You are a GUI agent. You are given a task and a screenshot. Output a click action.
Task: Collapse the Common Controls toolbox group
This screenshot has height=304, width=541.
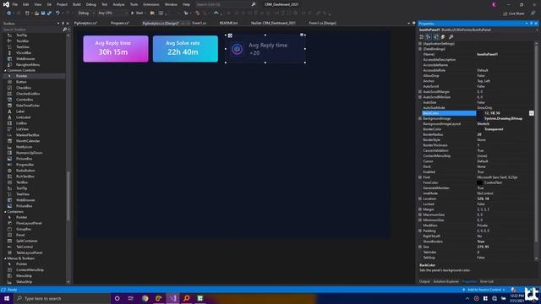5,70
